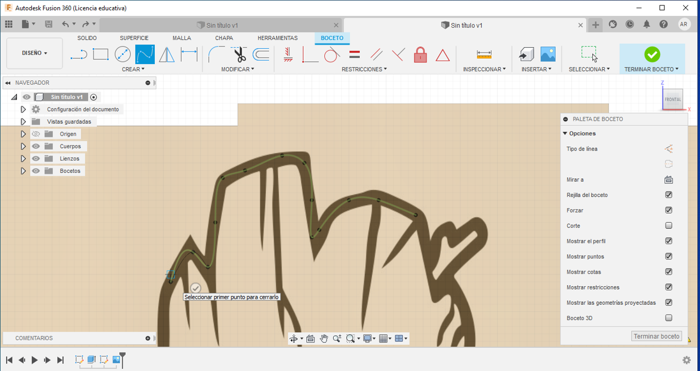Select the Fillet tool in Modificar

point(217,54)
